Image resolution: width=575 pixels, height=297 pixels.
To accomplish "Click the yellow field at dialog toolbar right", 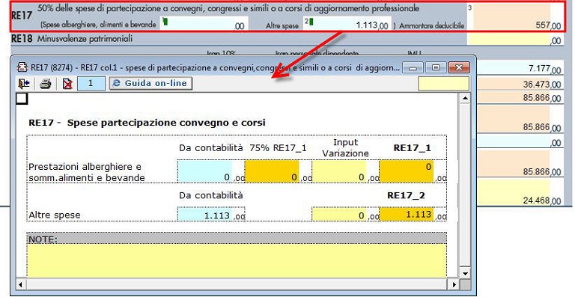I will (443, 84).
